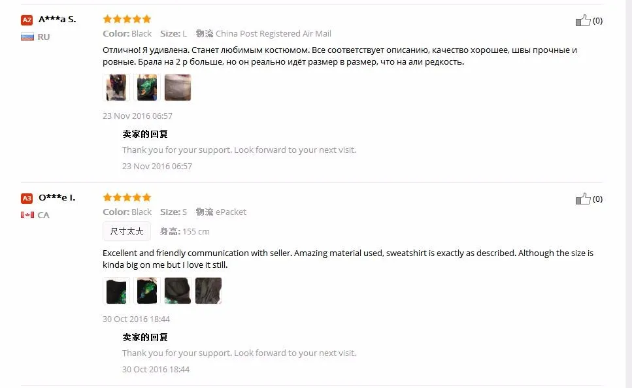Viewport: 632px width, 388px height.
Task: Click the helpful count on Russian review
Action: tap(597, 20)
